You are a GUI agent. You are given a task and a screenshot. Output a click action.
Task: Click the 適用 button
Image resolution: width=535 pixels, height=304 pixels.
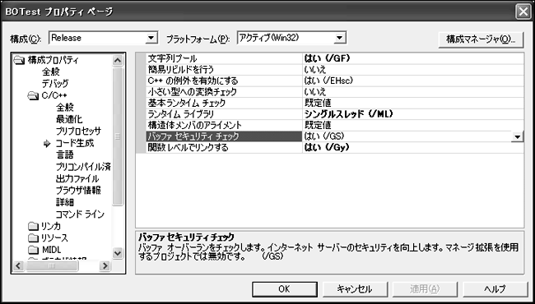pos(425,289)
